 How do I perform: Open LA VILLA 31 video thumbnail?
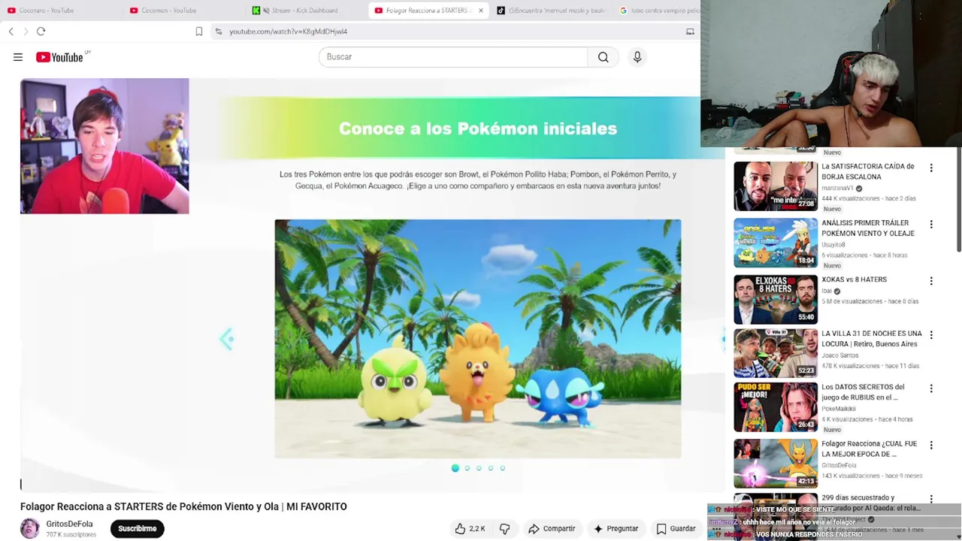click(776, 353)
